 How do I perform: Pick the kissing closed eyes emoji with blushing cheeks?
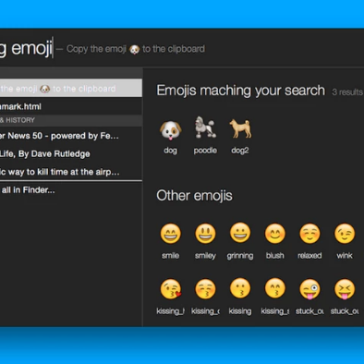(x=205, y=289)
